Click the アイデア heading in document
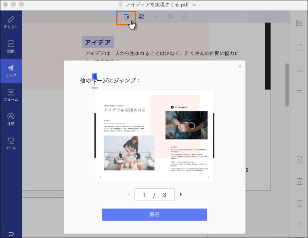The height and width of the screenshot is (238, 308). (x=98, y=42)
